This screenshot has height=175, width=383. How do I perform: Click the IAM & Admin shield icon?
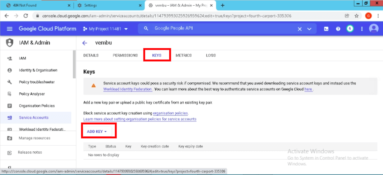click(9, 43)
